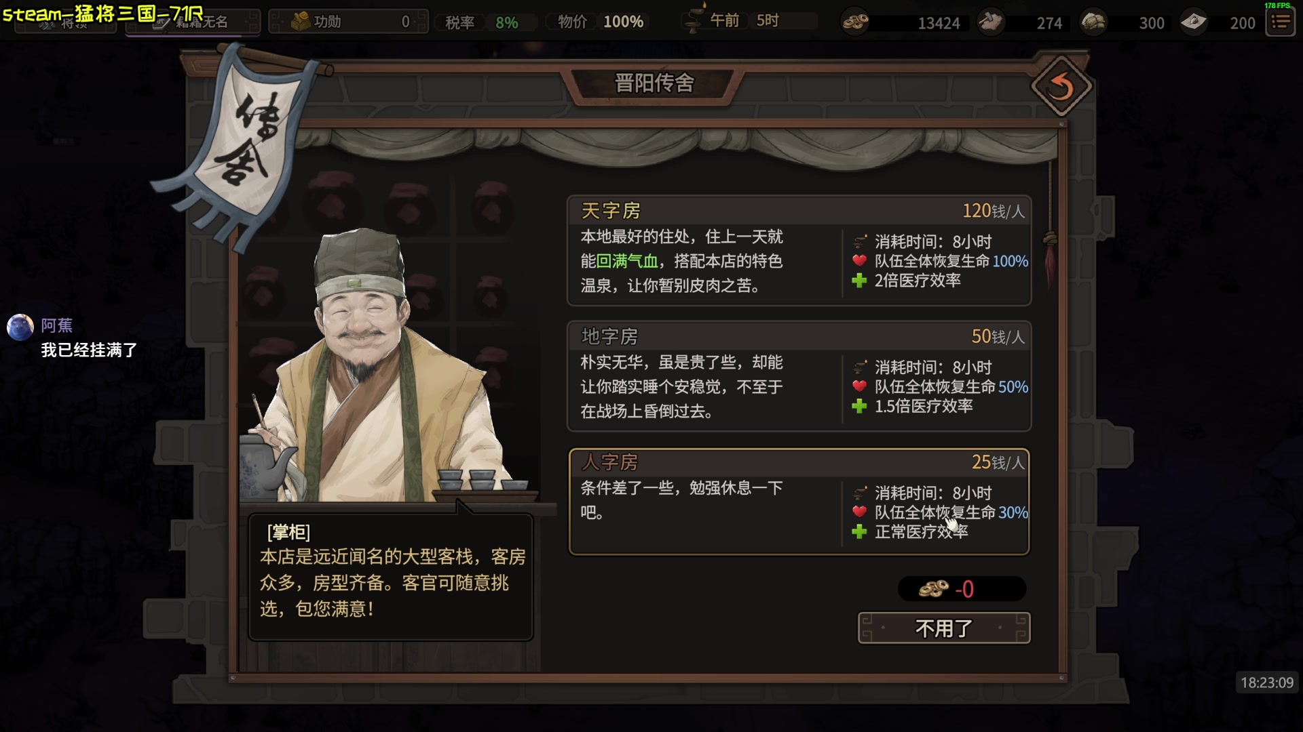1303x732 pixels.
Task: Open the top-right list menu icon
Action: tap(1281, 22)
